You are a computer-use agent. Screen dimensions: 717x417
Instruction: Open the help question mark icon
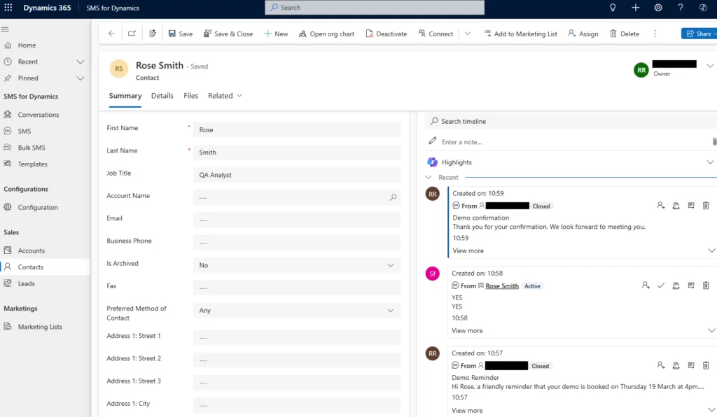(x=681, y=7)
